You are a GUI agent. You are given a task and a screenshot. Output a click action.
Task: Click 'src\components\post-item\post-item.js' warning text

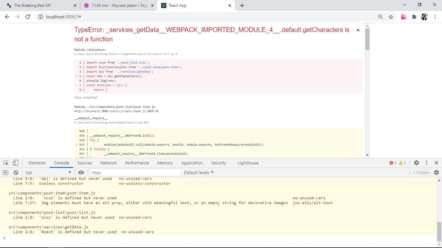pos(52,193)
